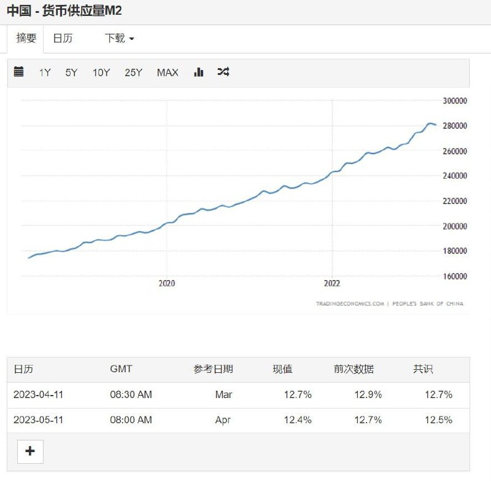Select the 25Y time range
The image size is (491, 481).
pyautogui.click(x=133, y=72)
